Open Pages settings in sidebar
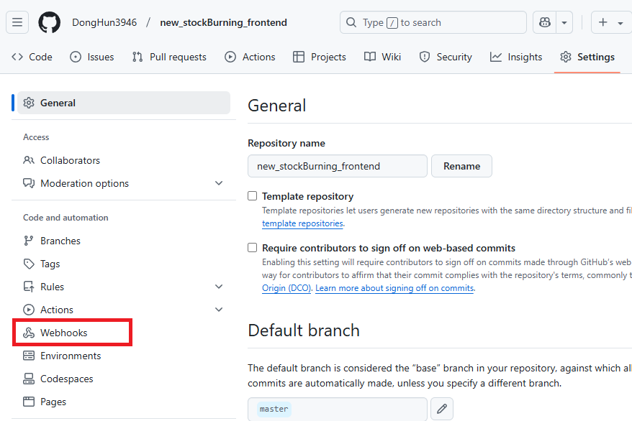Image resolution: width=632 pixels, height=421 pixels. pos(124,402)
